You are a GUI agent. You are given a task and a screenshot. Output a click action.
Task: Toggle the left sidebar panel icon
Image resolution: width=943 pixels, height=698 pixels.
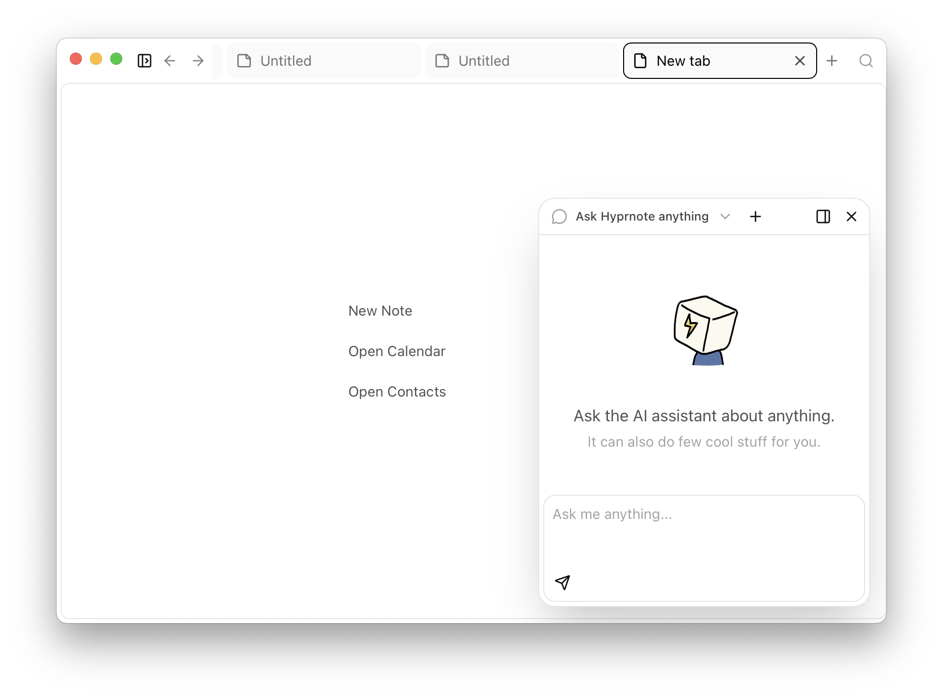pos(145,61)
